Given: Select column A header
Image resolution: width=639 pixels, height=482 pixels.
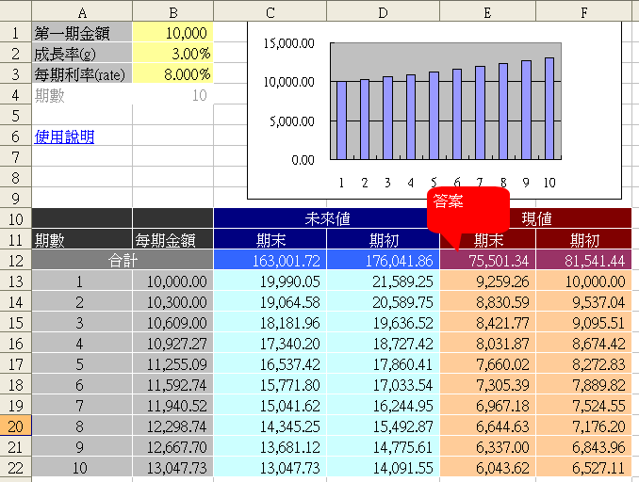Looking at the screenshot, I should pos(82,11).
